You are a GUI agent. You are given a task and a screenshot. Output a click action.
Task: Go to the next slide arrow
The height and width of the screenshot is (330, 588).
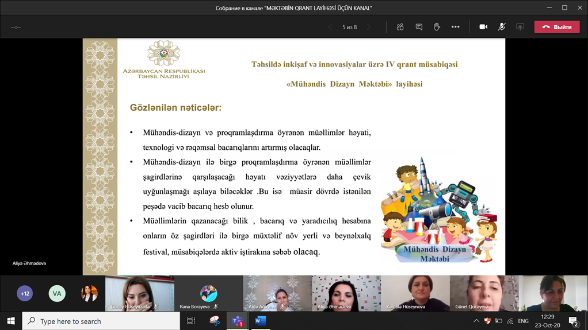(x=369, y=27)
